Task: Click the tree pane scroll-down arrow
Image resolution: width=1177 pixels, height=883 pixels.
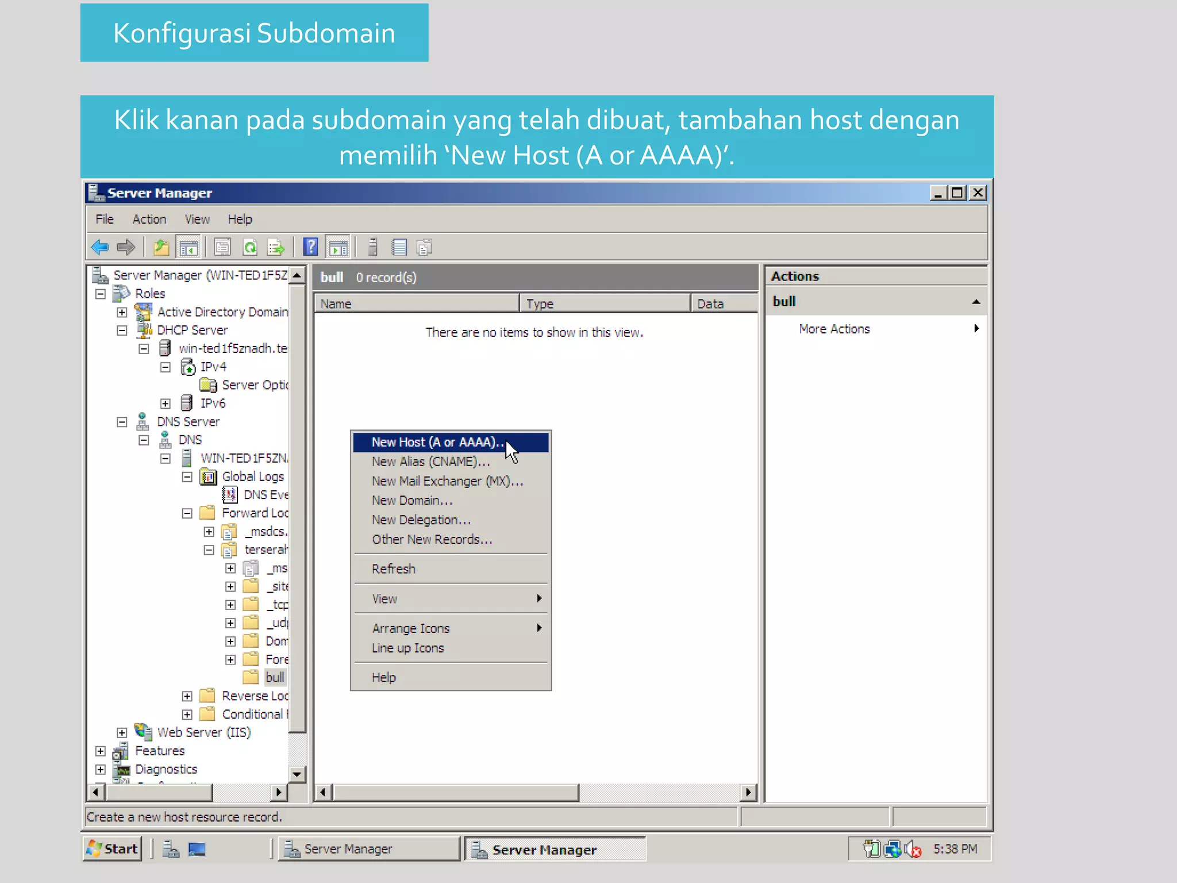Action: (297, 774)
